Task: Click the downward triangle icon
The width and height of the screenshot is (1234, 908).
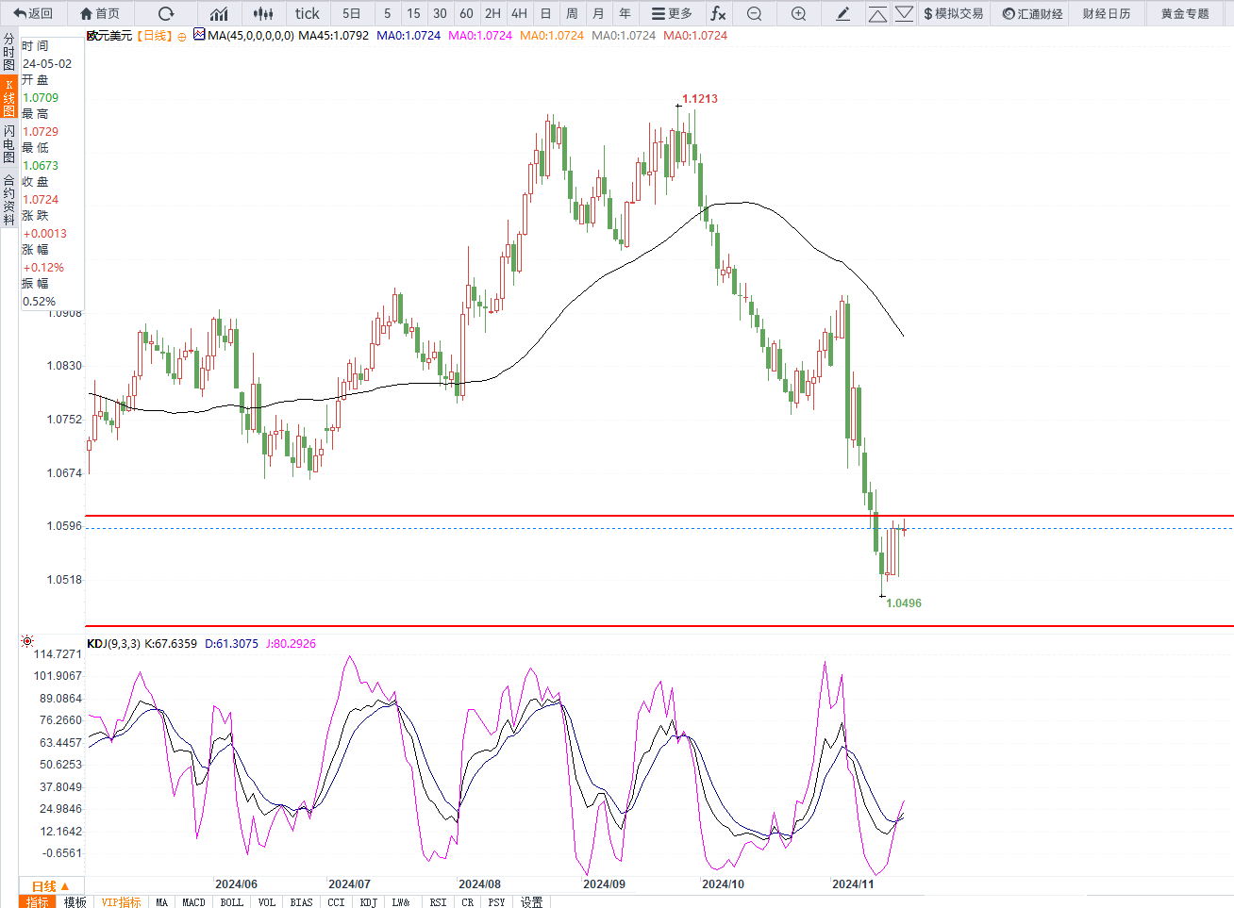Action: (904, 13)
